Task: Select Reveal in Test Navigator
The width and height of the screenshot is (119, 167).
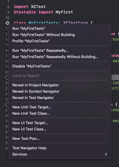Action: click(60, 98)
